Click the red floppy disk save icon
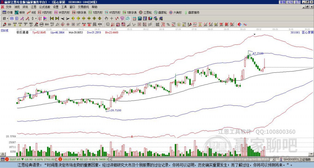This screenshot has width=314, height=168. (150, 18)
